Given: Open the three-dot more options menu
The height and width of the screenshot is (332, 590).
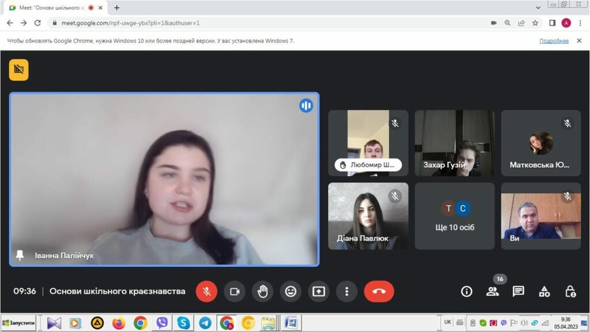Looking at the screenshot, I should 346,292.
